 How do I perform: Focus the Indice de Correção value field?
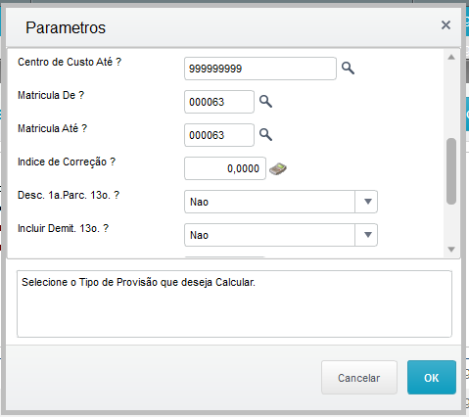pyautogui.click(x=225, y=168)
